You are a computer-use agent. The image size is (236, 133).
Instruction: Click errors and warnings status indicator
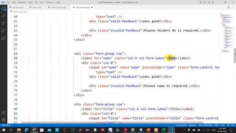pyautogui.click(x=6, y=125)
